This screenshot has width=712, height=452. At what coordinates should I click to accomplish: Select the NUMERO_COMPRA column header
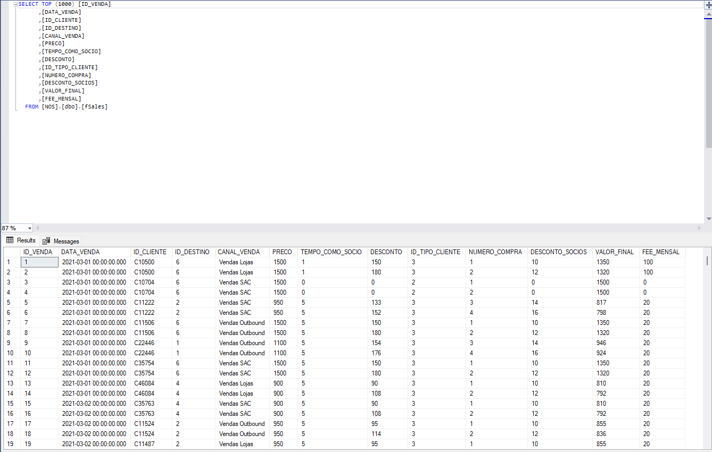(497, 252)
